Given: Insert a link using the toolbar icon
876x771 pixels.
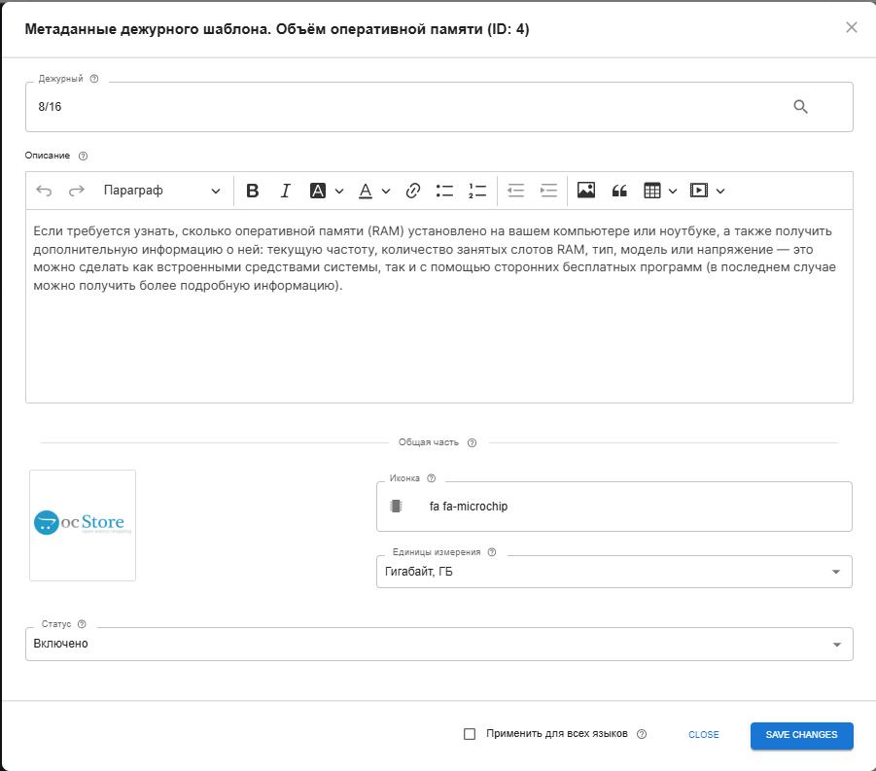Looking at the screenshot, I should (412, 191).
